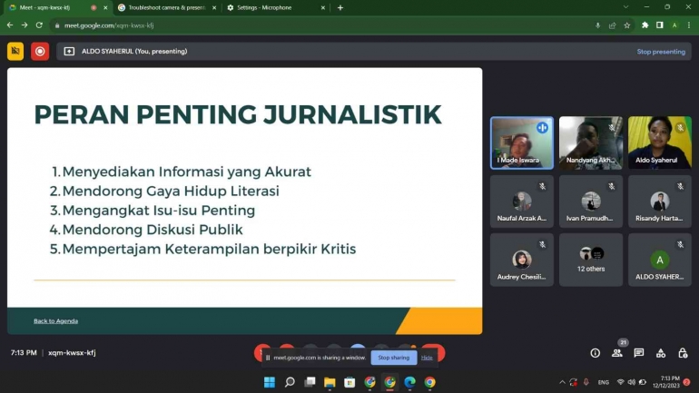Open the Windows Start menu
This screenshot has height=393, width=699.
[x=270, y=382]
